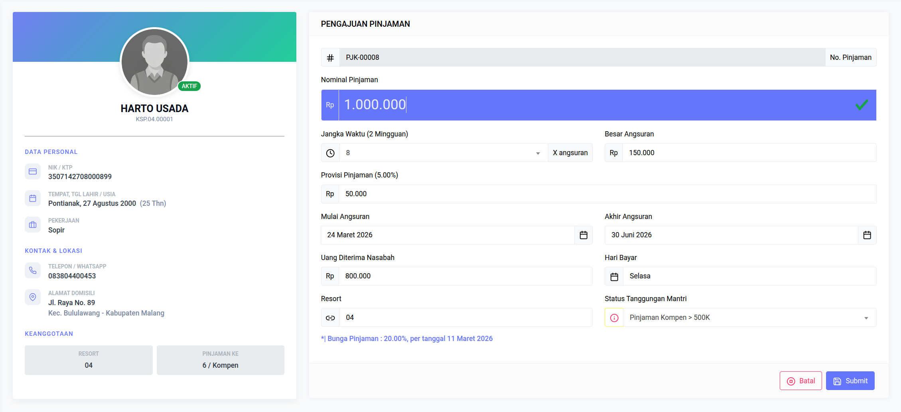Click the X angsuran button
This screenshot has height=412, width=901.
(x=570, y=152)
